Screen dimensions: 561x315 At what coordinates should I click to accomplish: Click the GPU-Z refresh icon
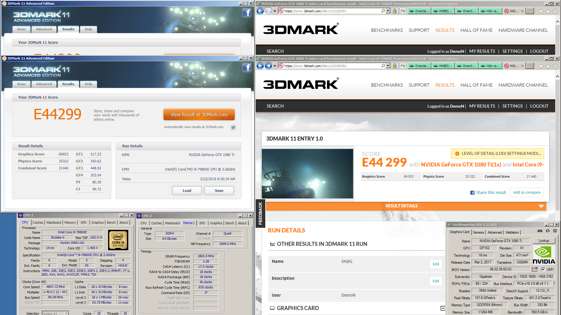[x=548, y=231]
